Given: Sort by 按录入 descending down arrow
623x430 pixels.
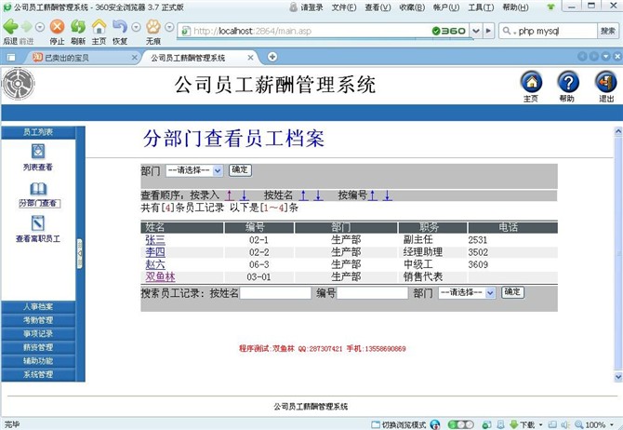Looking at the screenshot, I should click(x=244, y=195).
